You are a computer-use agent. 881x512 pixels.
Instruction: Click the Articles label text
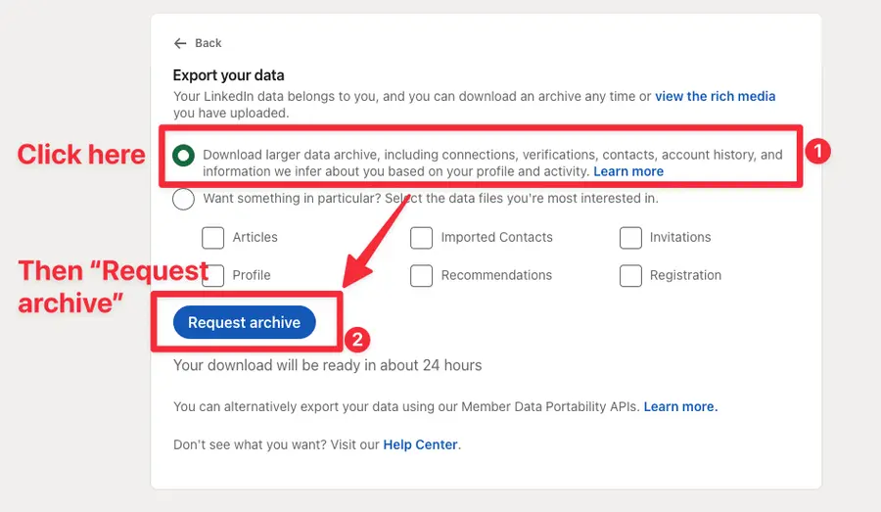click(255, 237)
